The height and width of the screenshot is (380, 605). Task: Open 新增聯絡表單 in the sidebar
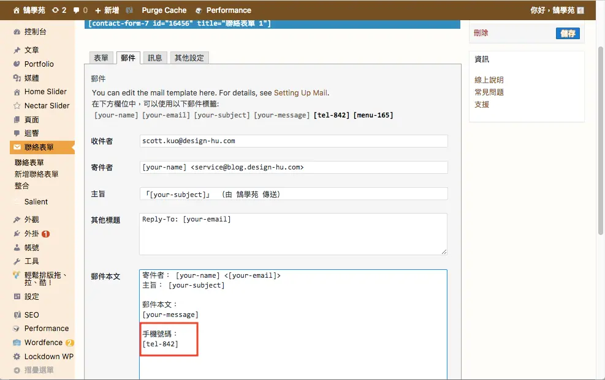click(x=37, y=174)
